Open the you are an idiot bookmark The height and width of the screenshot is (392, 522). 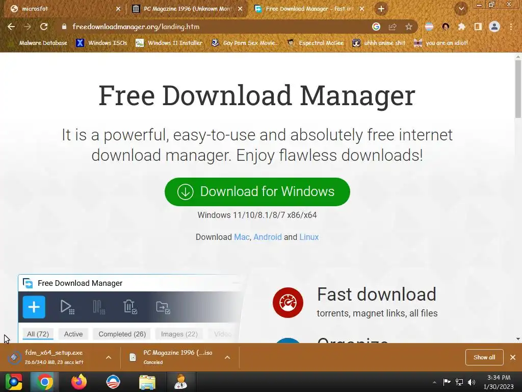tap(440, 43)
